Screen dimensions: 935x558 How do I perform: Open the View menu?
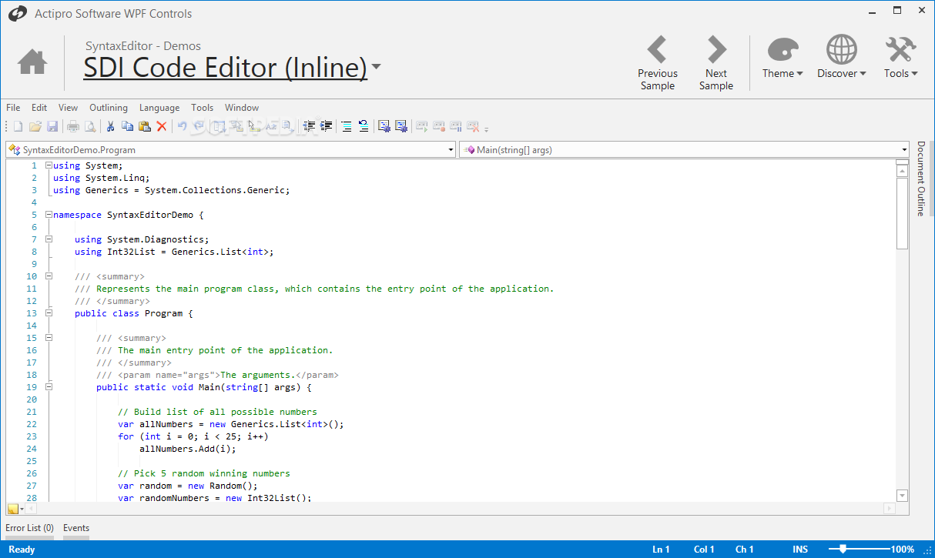[x=68, y=108]
